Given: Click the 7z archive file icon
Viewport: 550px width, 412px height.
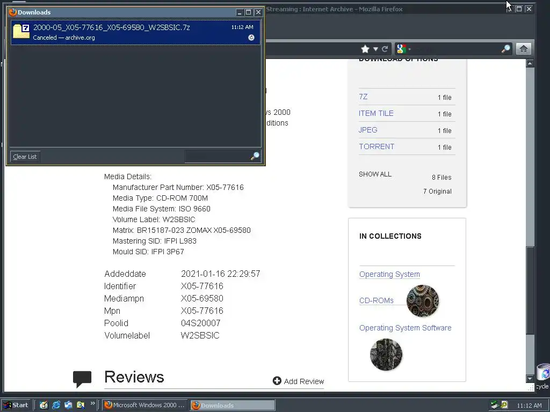Looking at the screenshot, I should tap(21, 32).
